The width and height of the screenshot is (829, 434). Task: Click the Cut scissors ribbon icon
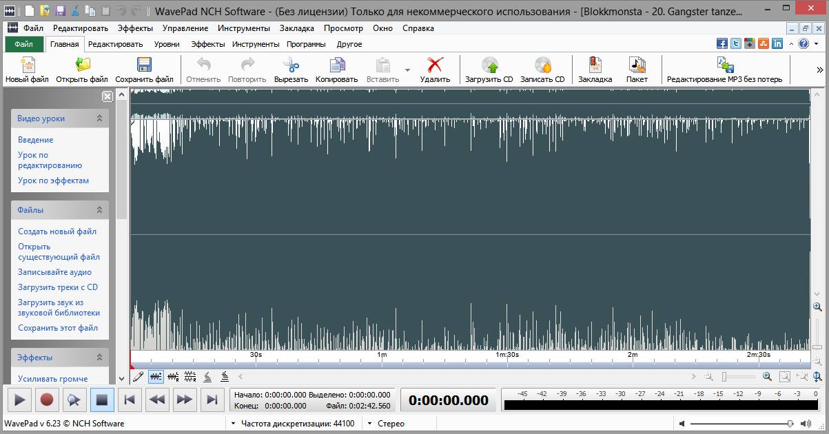291,65
